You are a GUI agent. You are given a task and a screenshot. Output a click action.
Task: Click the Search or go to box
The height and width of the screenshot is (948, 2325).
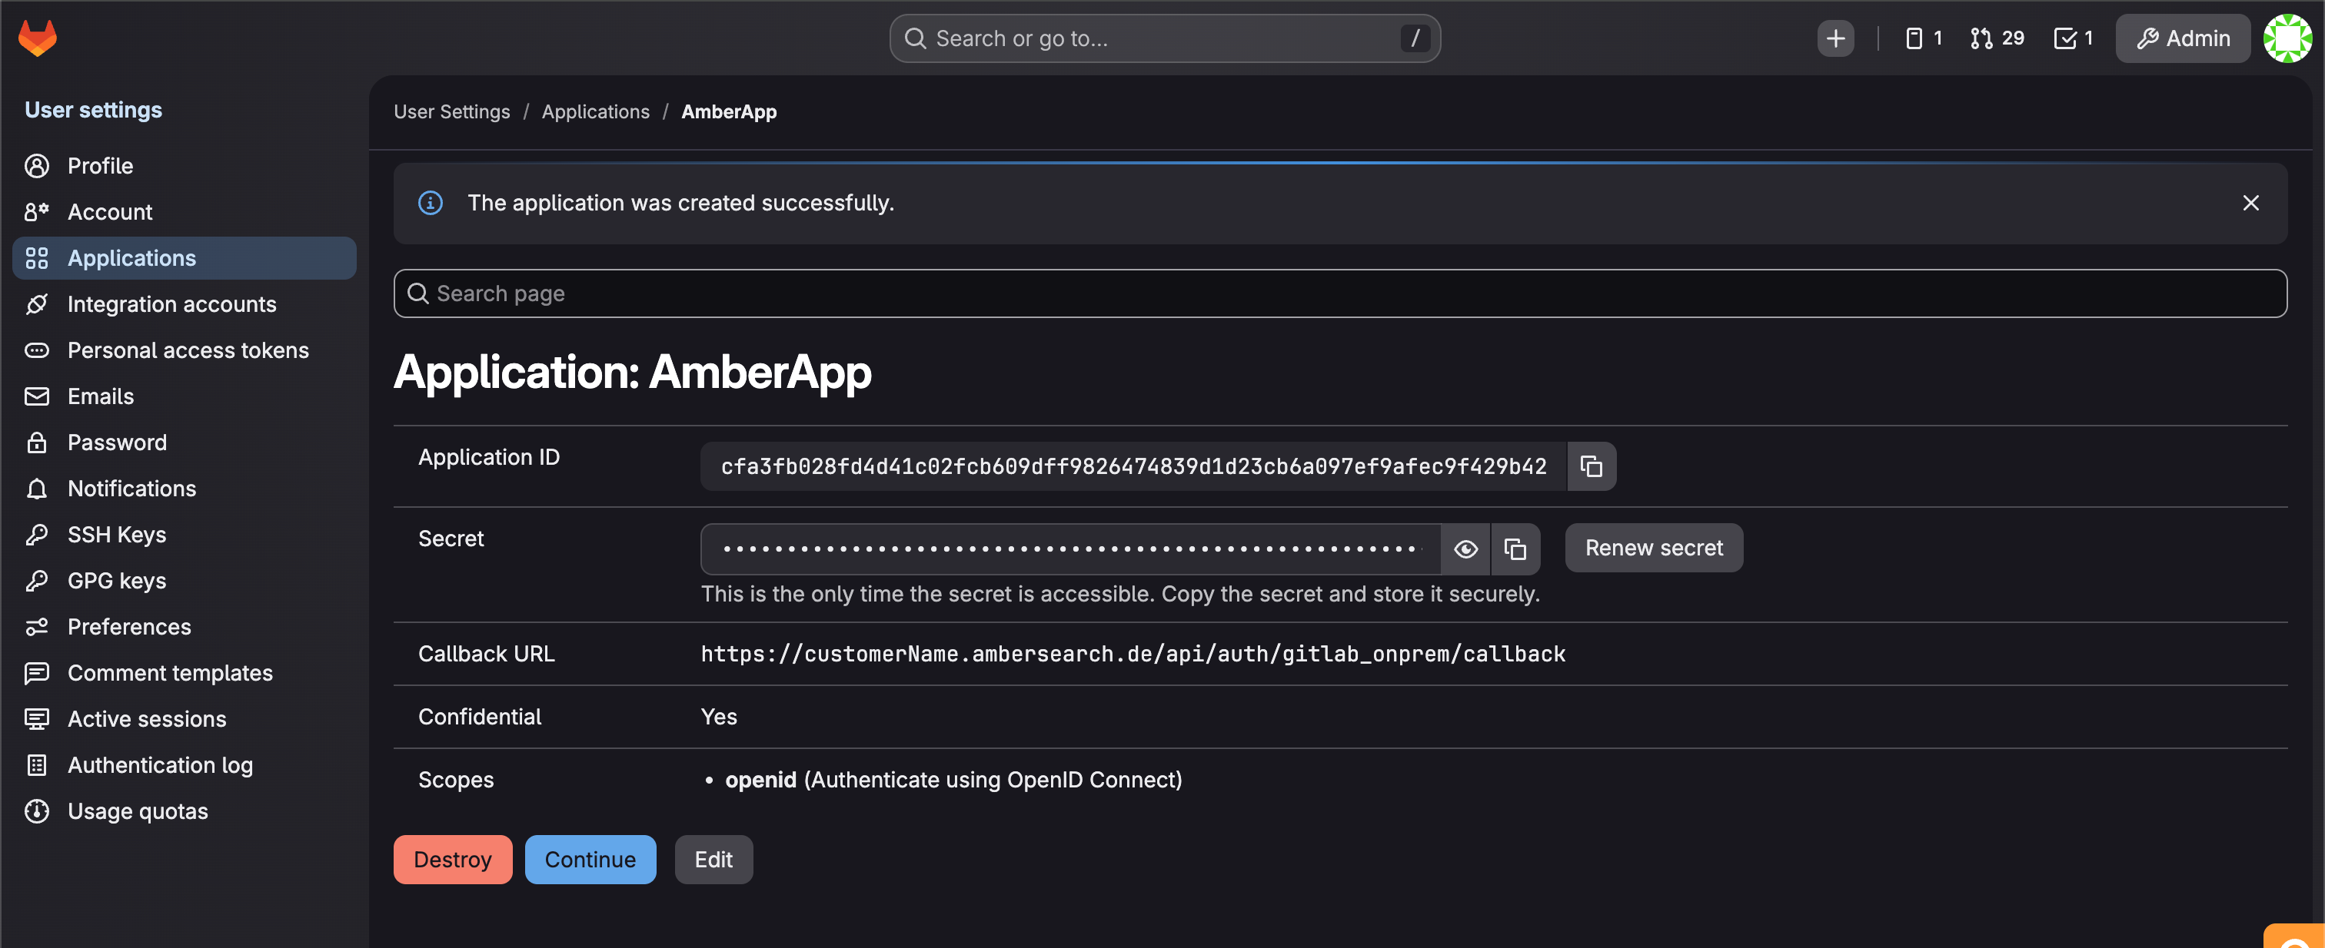[x=1164, y=38]
